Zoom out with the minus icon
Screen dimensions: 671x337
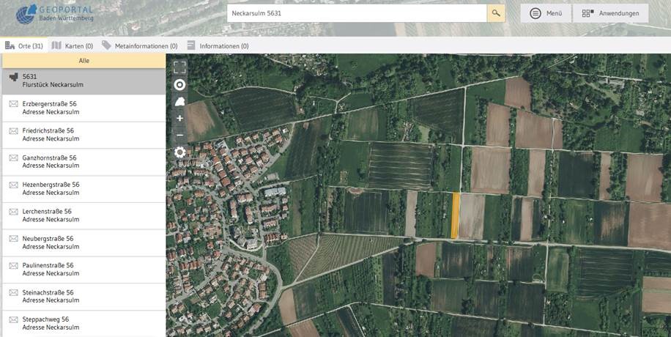[179, 136]
